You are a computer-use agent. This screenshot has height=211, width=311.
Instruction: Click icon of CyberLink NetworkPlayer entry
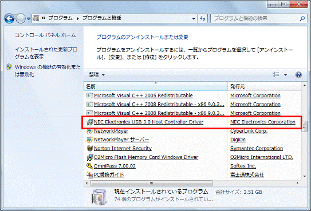[x=90, y=131]
